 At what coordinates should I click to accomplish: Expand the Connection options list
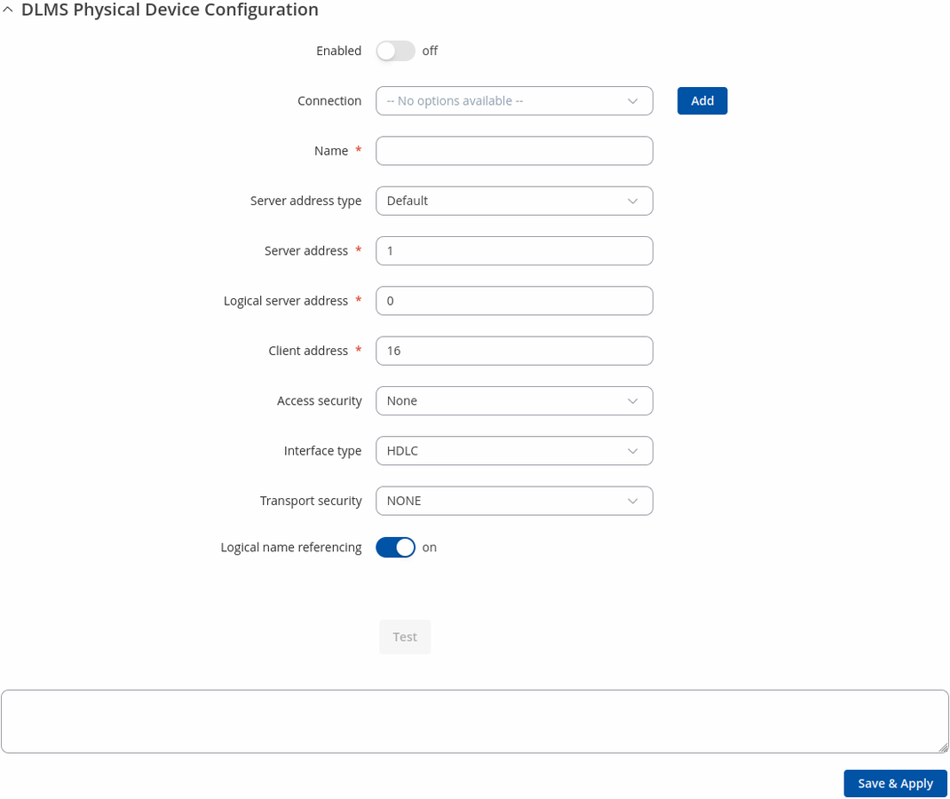pos(514,100)
